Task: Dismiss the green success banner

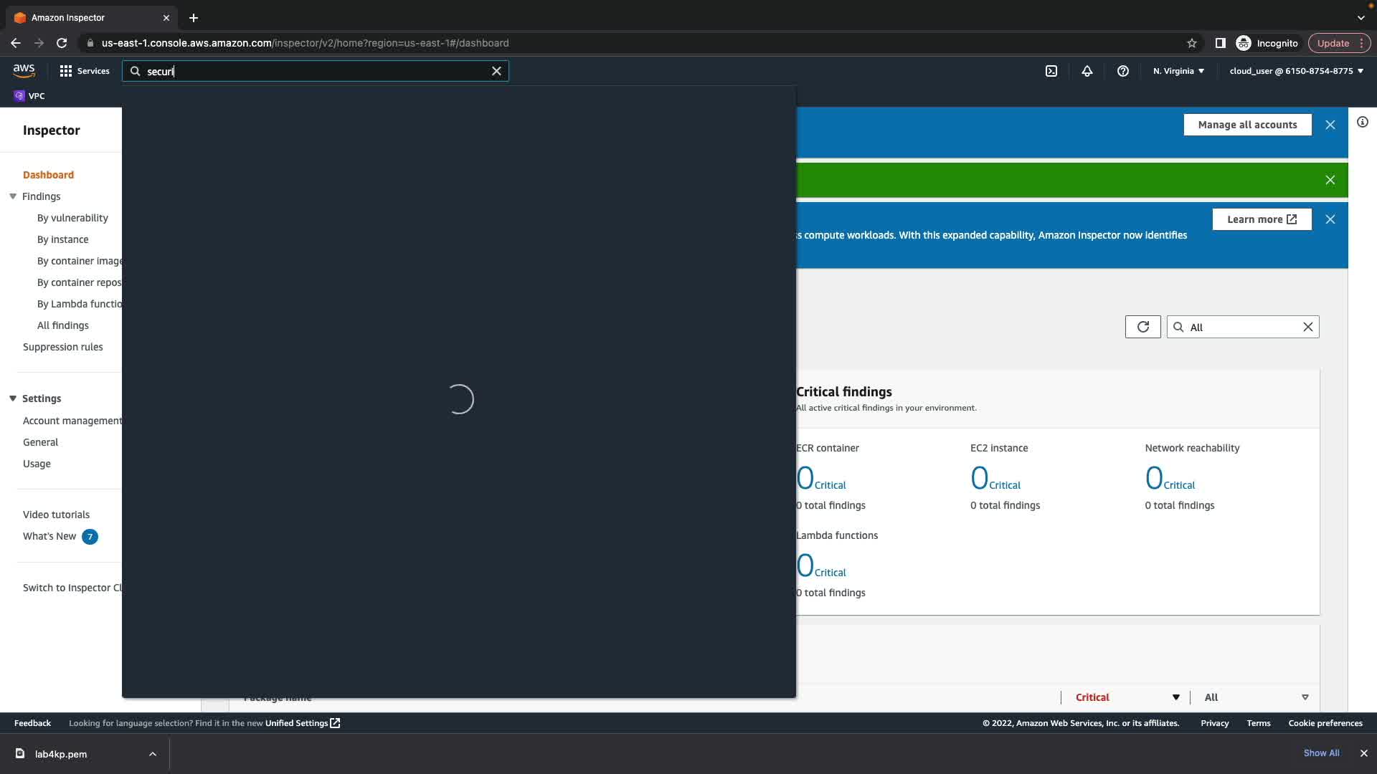Action: point(1330,180)
